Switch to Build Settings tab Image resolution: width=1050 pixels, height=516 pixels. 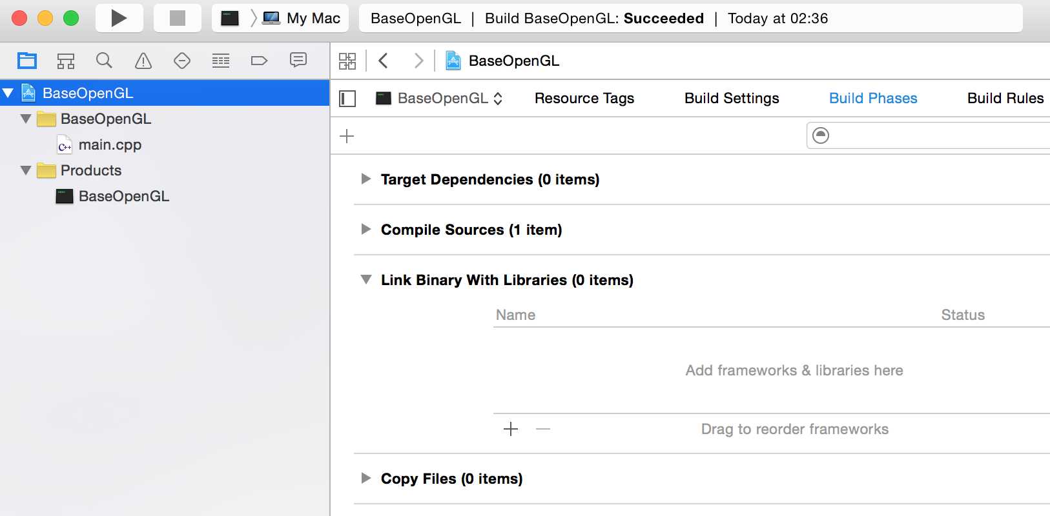(732, 98)
